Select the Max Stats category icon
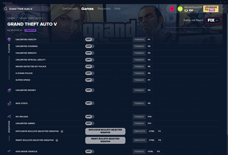Viewport: 228px width, 155px height. point(9,104)
